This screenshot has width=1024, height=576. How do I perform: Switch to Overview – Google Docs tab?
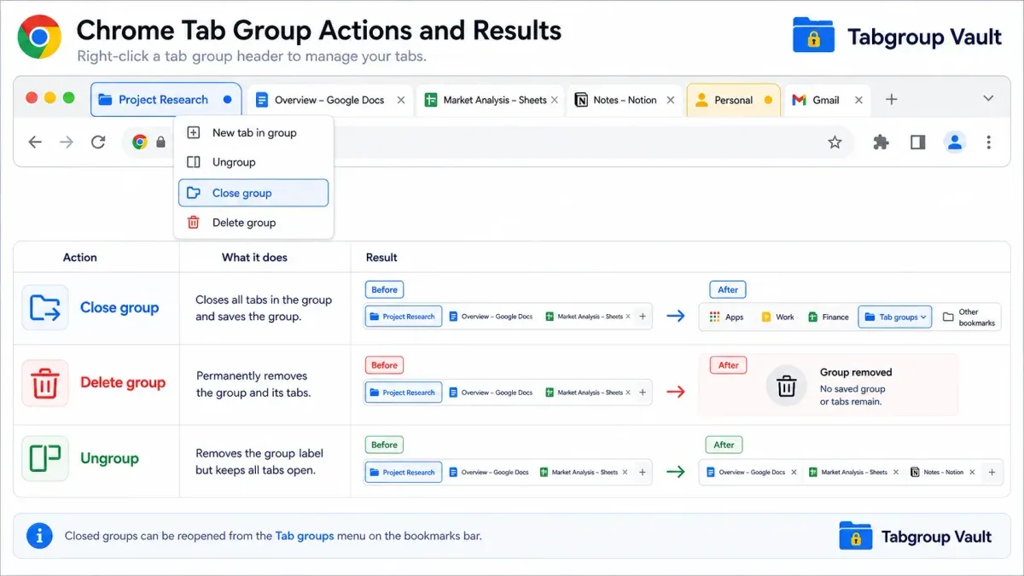point(330,100)
